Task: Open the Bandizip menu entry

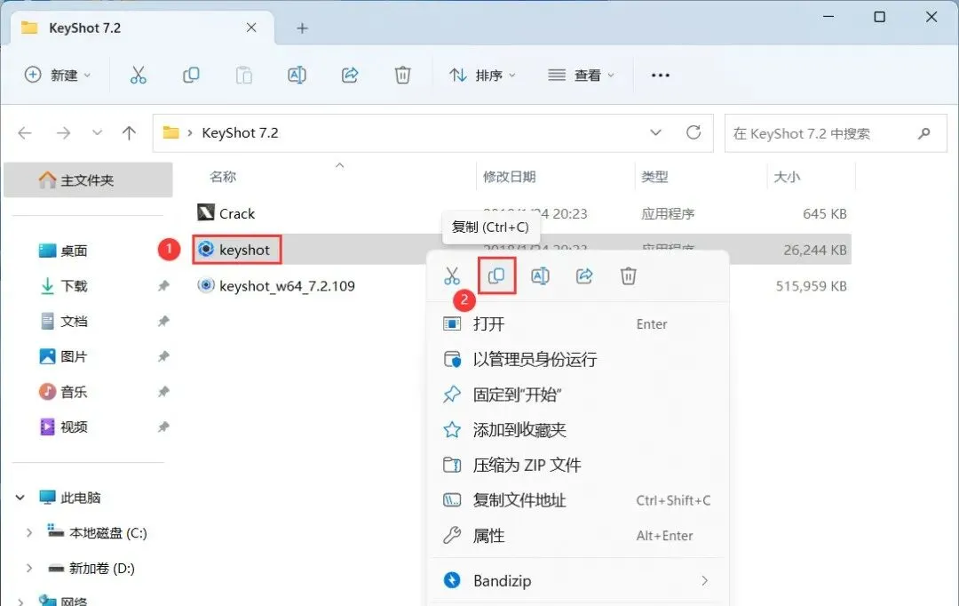Action: pos(579,581)
